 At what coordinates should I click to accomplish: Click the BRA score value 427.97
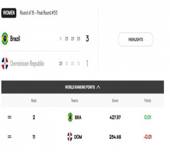pos(115,117)
